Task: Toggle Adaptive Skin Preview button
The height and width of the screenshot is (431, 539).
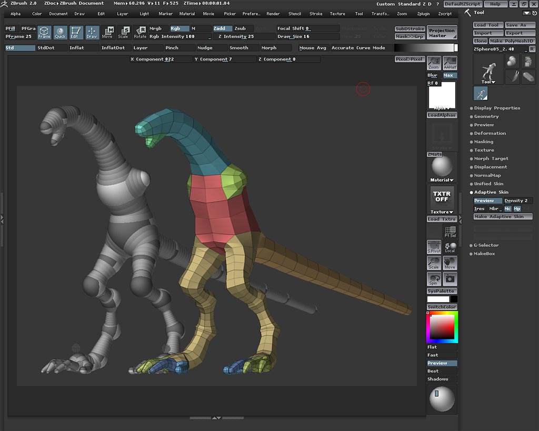Action: 488,201
